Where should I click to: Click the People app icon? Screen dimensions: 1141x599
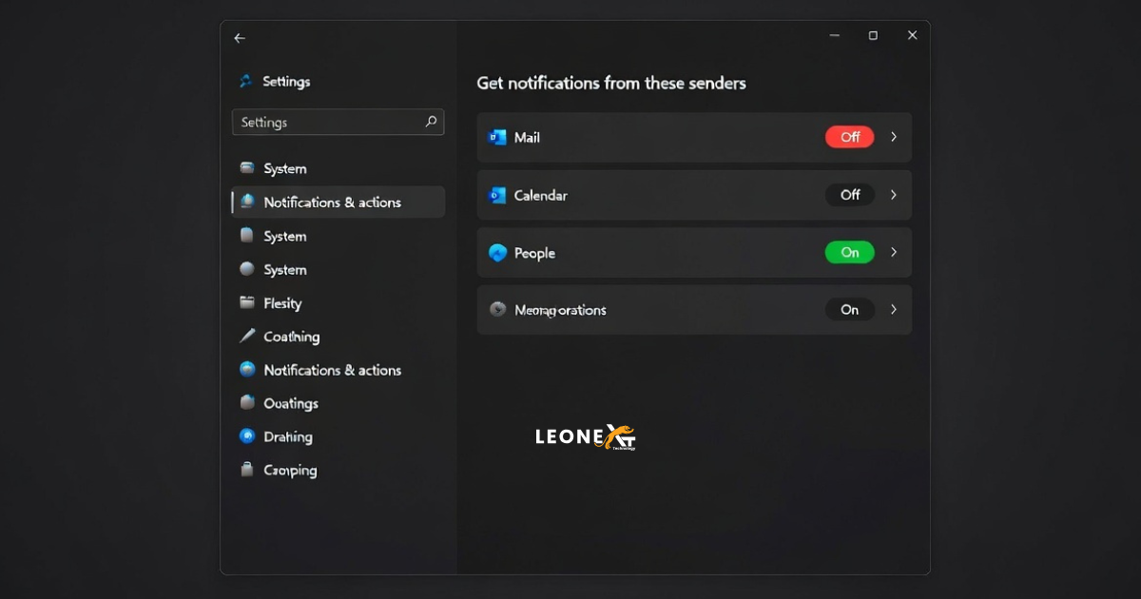[497, 252]
